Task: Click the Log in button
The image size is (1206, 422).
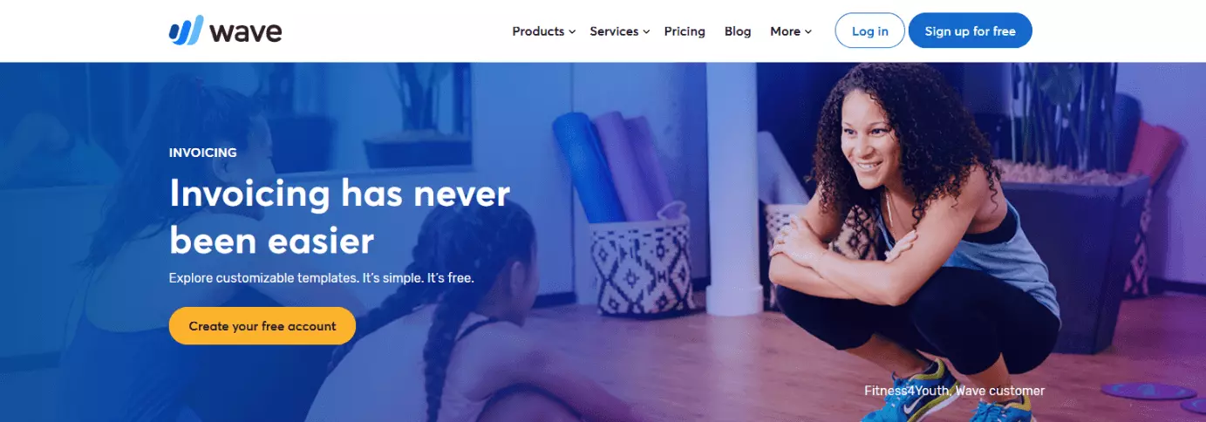Action: tap(870, 31)
